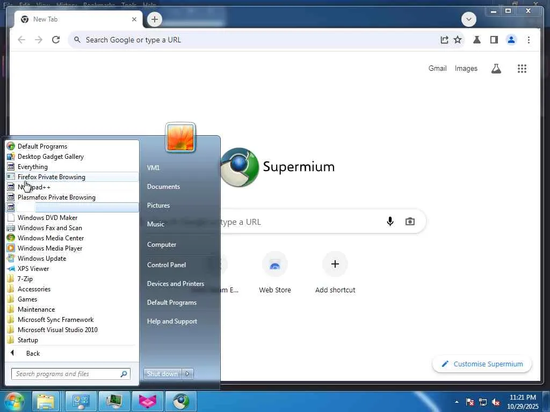Open the Google apps grid
This screenshot has height=412, width=550.
point(522,69)
